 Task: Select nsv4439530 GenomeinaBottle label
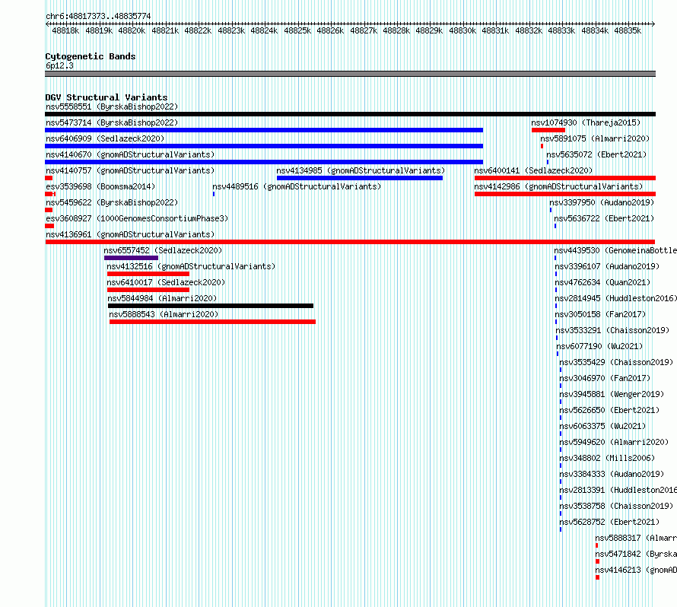coord(615,250)
